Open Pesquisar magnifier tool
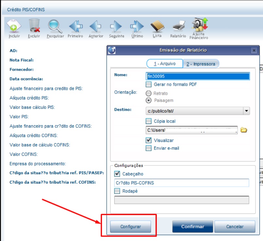263x241 pixels. [55, 28]
